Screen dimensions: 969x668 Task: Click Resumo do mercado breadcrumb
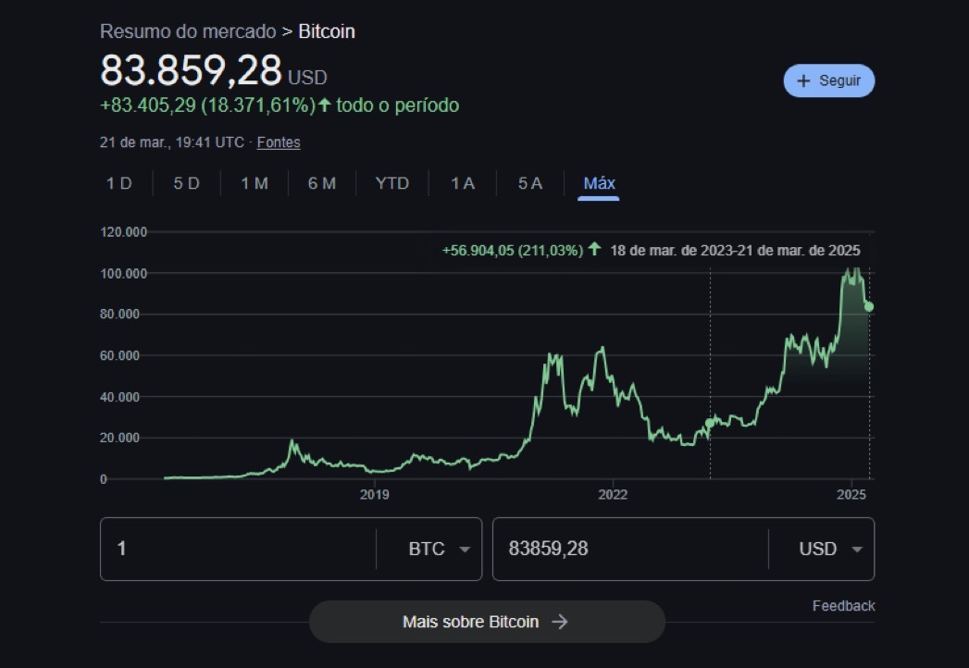click(188, 31)
